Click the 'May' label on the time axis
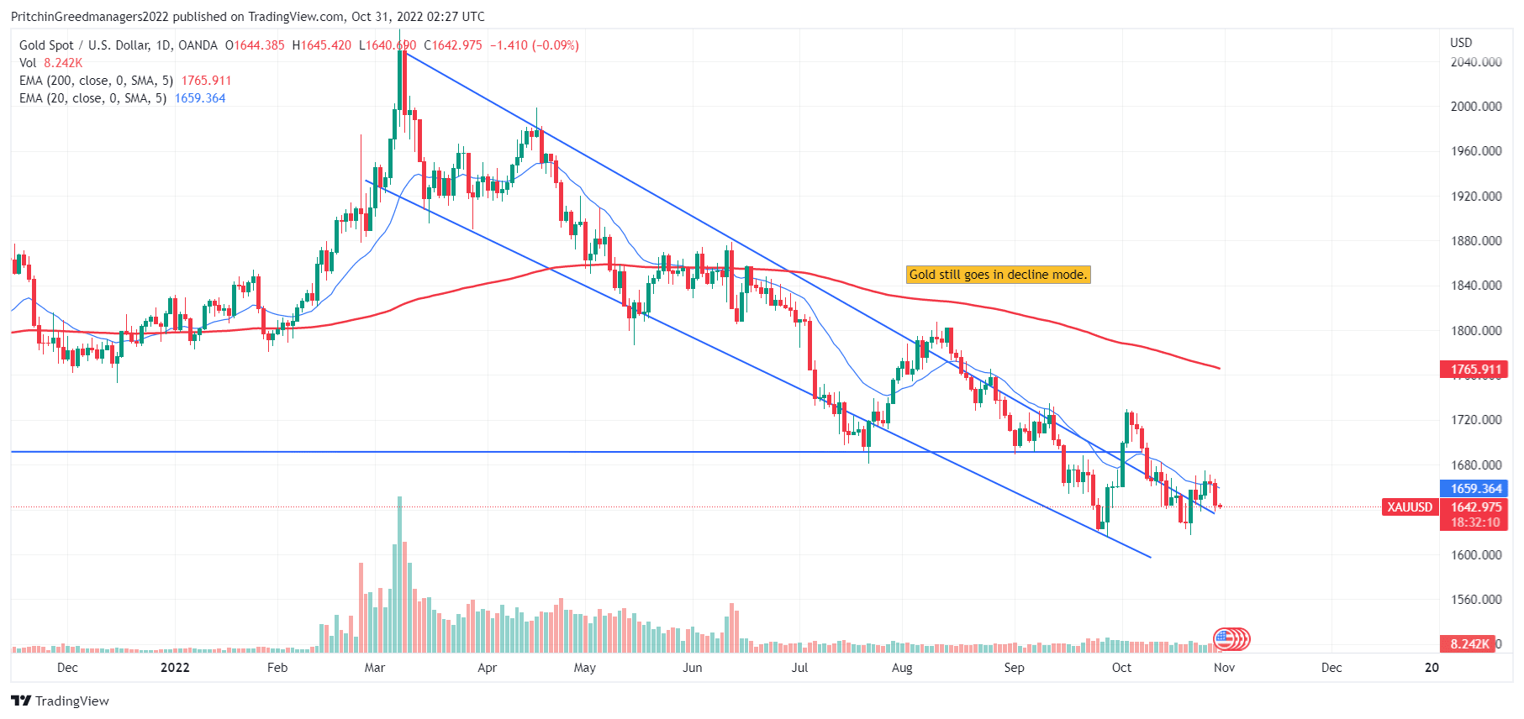 [584, 668]
